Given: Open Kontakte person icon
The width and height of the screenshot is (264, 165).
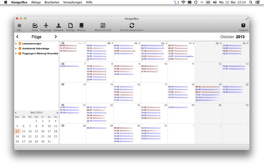Looking at the screenshot, I should [x=58, y=26].
